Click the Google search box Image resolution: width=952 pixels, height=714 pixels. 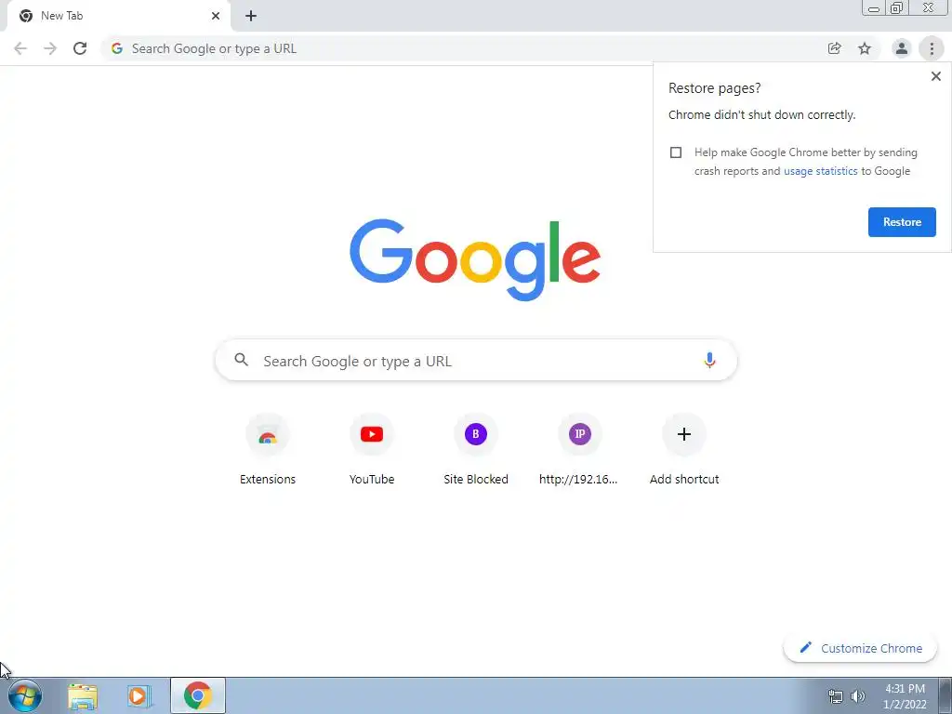(476, 361)
